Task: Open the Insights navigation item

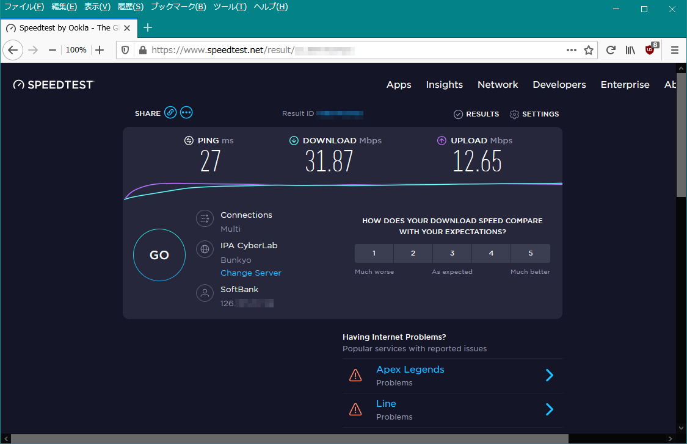Action: 444,85
